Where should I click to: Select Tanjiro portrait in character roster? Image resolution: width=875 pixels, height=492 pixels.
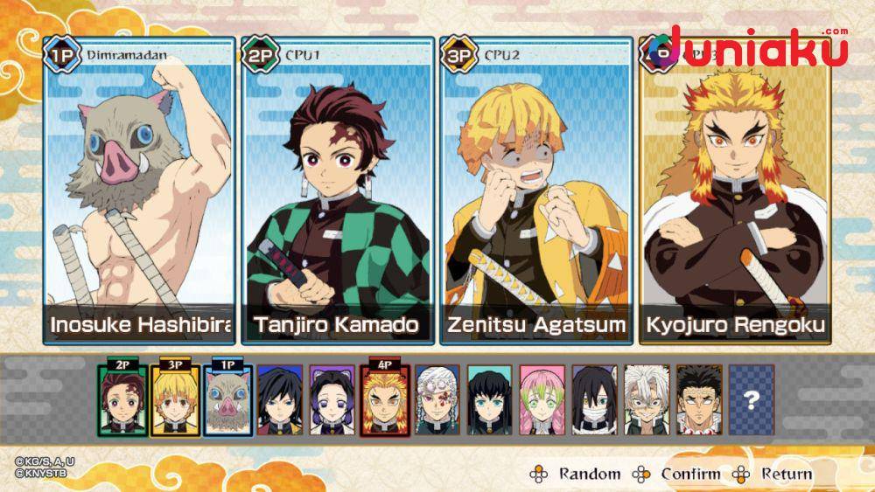pos(122,400)
